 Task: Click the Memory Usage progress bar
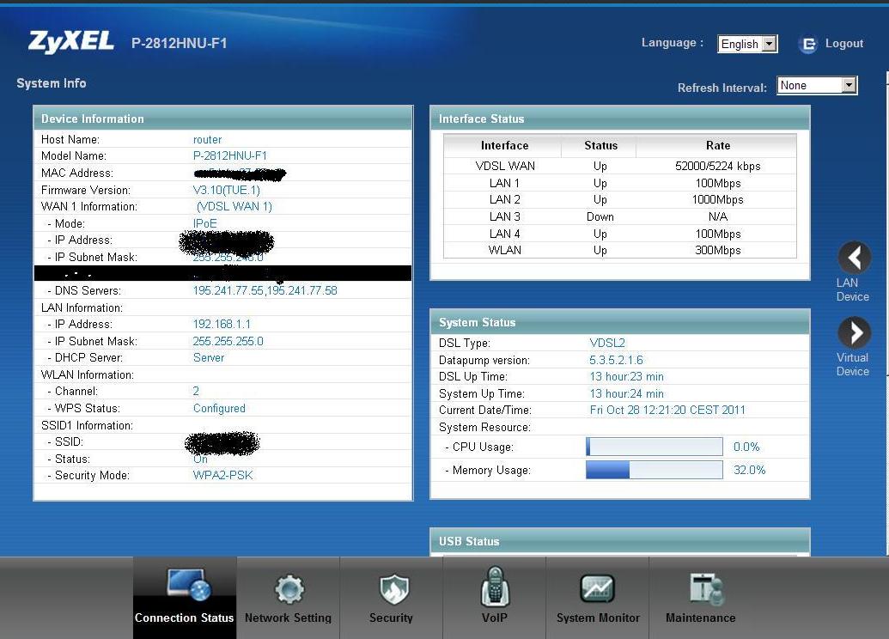pos(655,470)
